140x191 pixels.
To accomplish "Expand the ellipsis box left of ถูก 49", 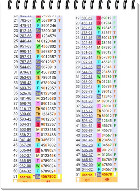I will (x=78, y=180).
